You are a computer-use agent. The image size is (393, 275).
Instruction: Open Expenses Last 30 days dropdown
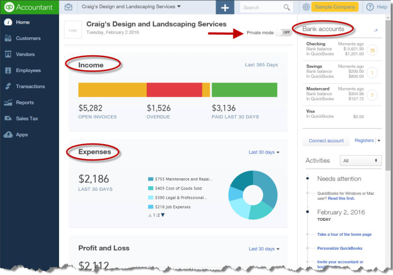point(264,152)
